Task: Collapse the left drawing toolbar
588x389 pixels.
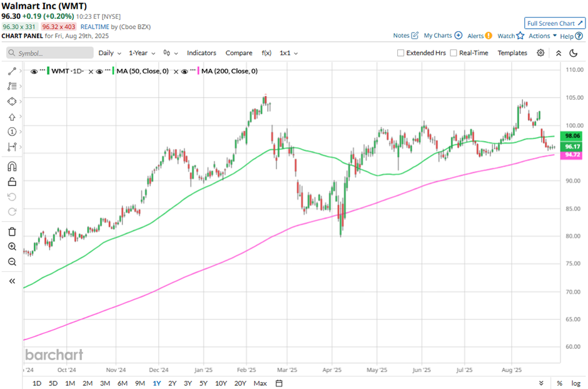Action: [12, 281]
